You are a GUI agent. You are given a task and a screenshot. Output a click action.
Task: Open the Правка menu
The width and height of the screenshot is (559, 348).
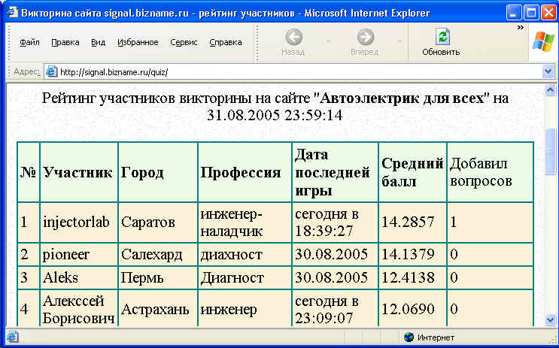[65, 42]
